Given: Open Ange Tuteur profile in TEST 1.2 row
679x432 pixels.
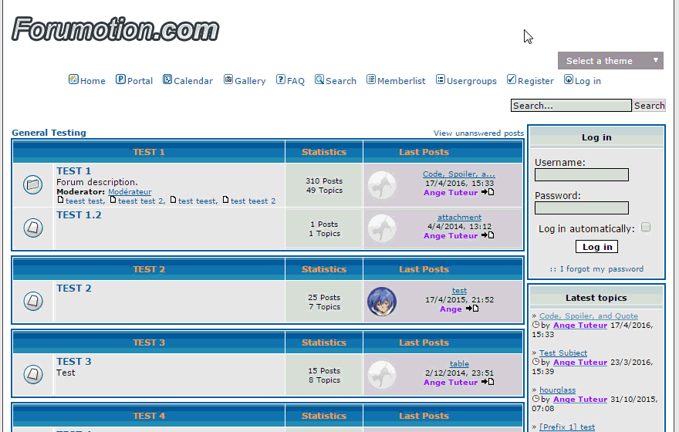Looking at the screenshot, I should pyautogui.click(x=451, y=235).
